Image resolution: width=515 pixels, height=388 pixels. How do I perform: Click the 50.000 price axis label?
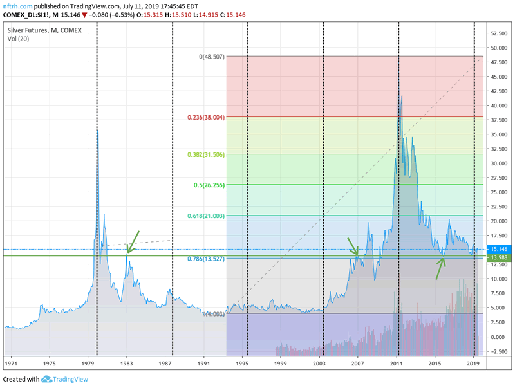pyautogui.click(x=499, y=48)
